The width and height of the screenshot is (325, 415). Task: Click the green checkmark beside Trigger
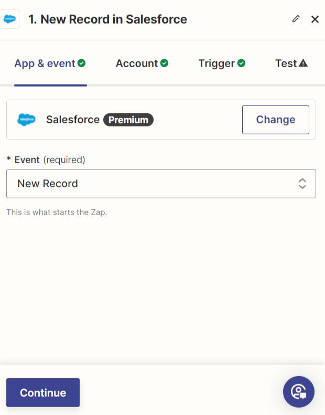[241, 63]
